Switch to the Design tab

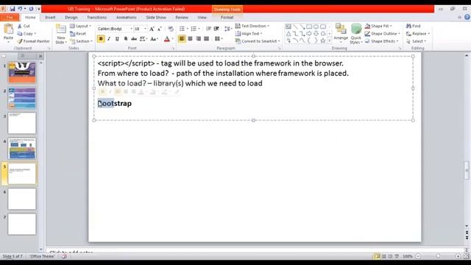pyautogui.click(x=71, y=18)
